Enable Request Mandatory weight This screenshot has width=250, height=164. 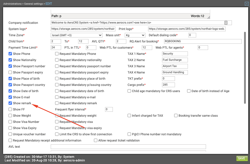tap(57, 116)
